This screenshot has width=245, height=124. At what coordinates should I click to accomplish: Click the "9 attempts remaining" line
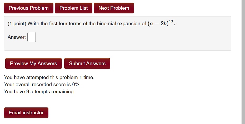pyautogui.click(x=39, y=92)
